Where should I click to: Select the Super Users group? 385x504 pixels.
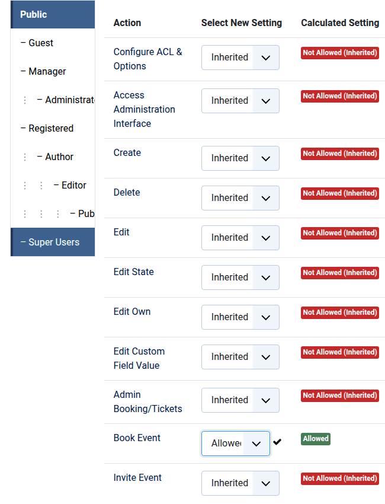click(x=53, y=242)
